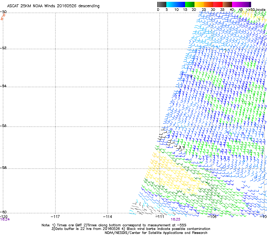The width and height of the screenshot is (267, 235).
Task: Click the "-111" longitude axis label
Action: click(x=160, y=217)
